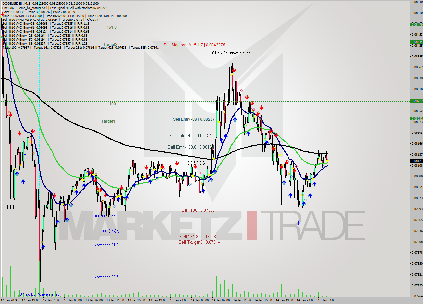Click the 0.07764 price axis value
This screenshot has width=423, height=304.
(417, 296)
